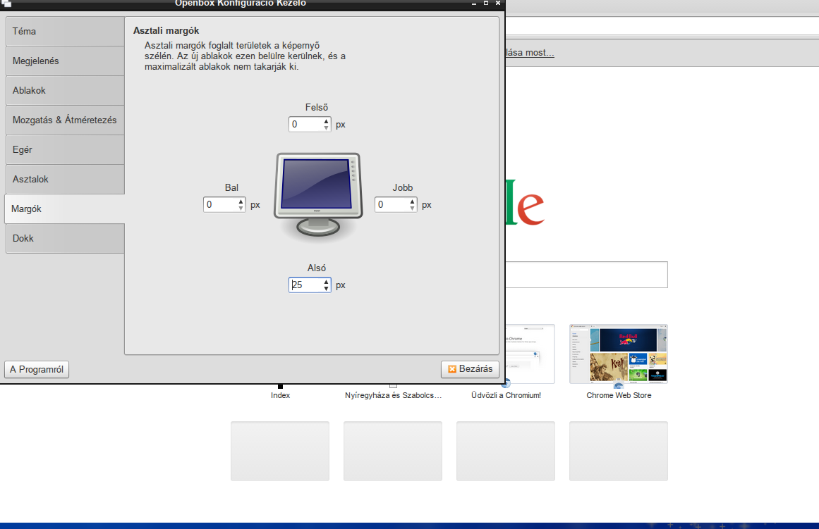Close the Openbox window with X icon

pyautogui.click(x=498, y=3)
